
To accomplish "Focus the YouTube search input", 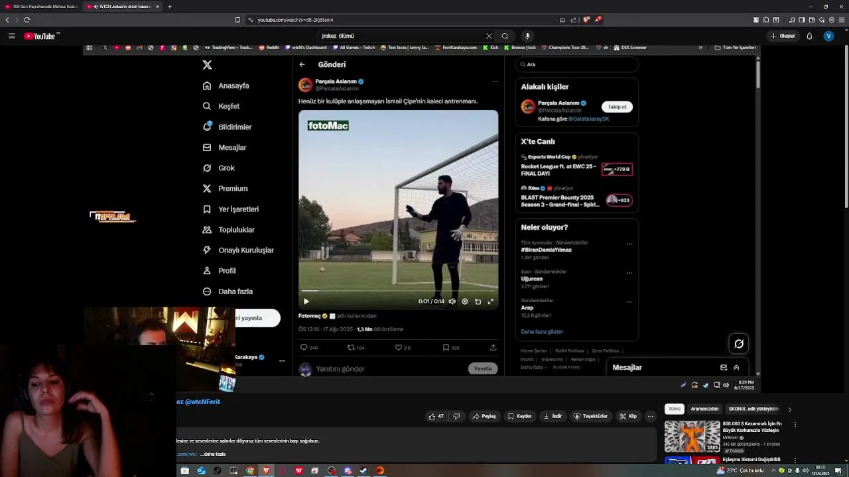I will (x=402, y=36).
